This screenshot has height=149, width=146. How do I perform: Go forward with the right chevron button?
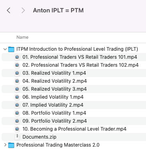[23, 10]
